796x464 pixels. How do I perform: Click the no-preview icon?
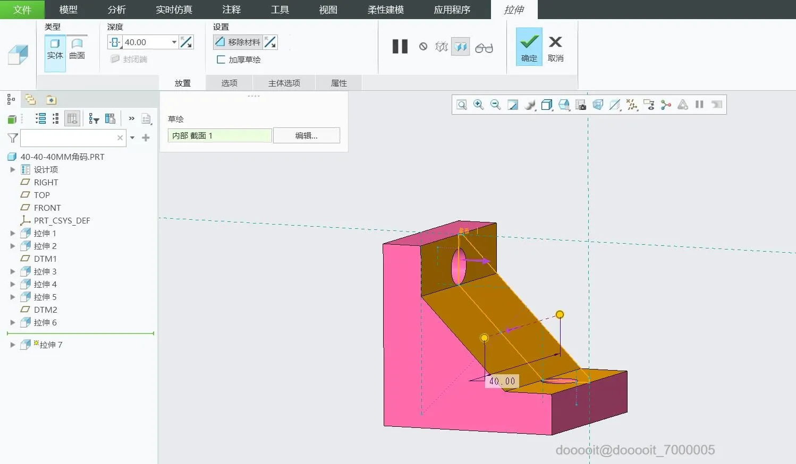point(423,47)
